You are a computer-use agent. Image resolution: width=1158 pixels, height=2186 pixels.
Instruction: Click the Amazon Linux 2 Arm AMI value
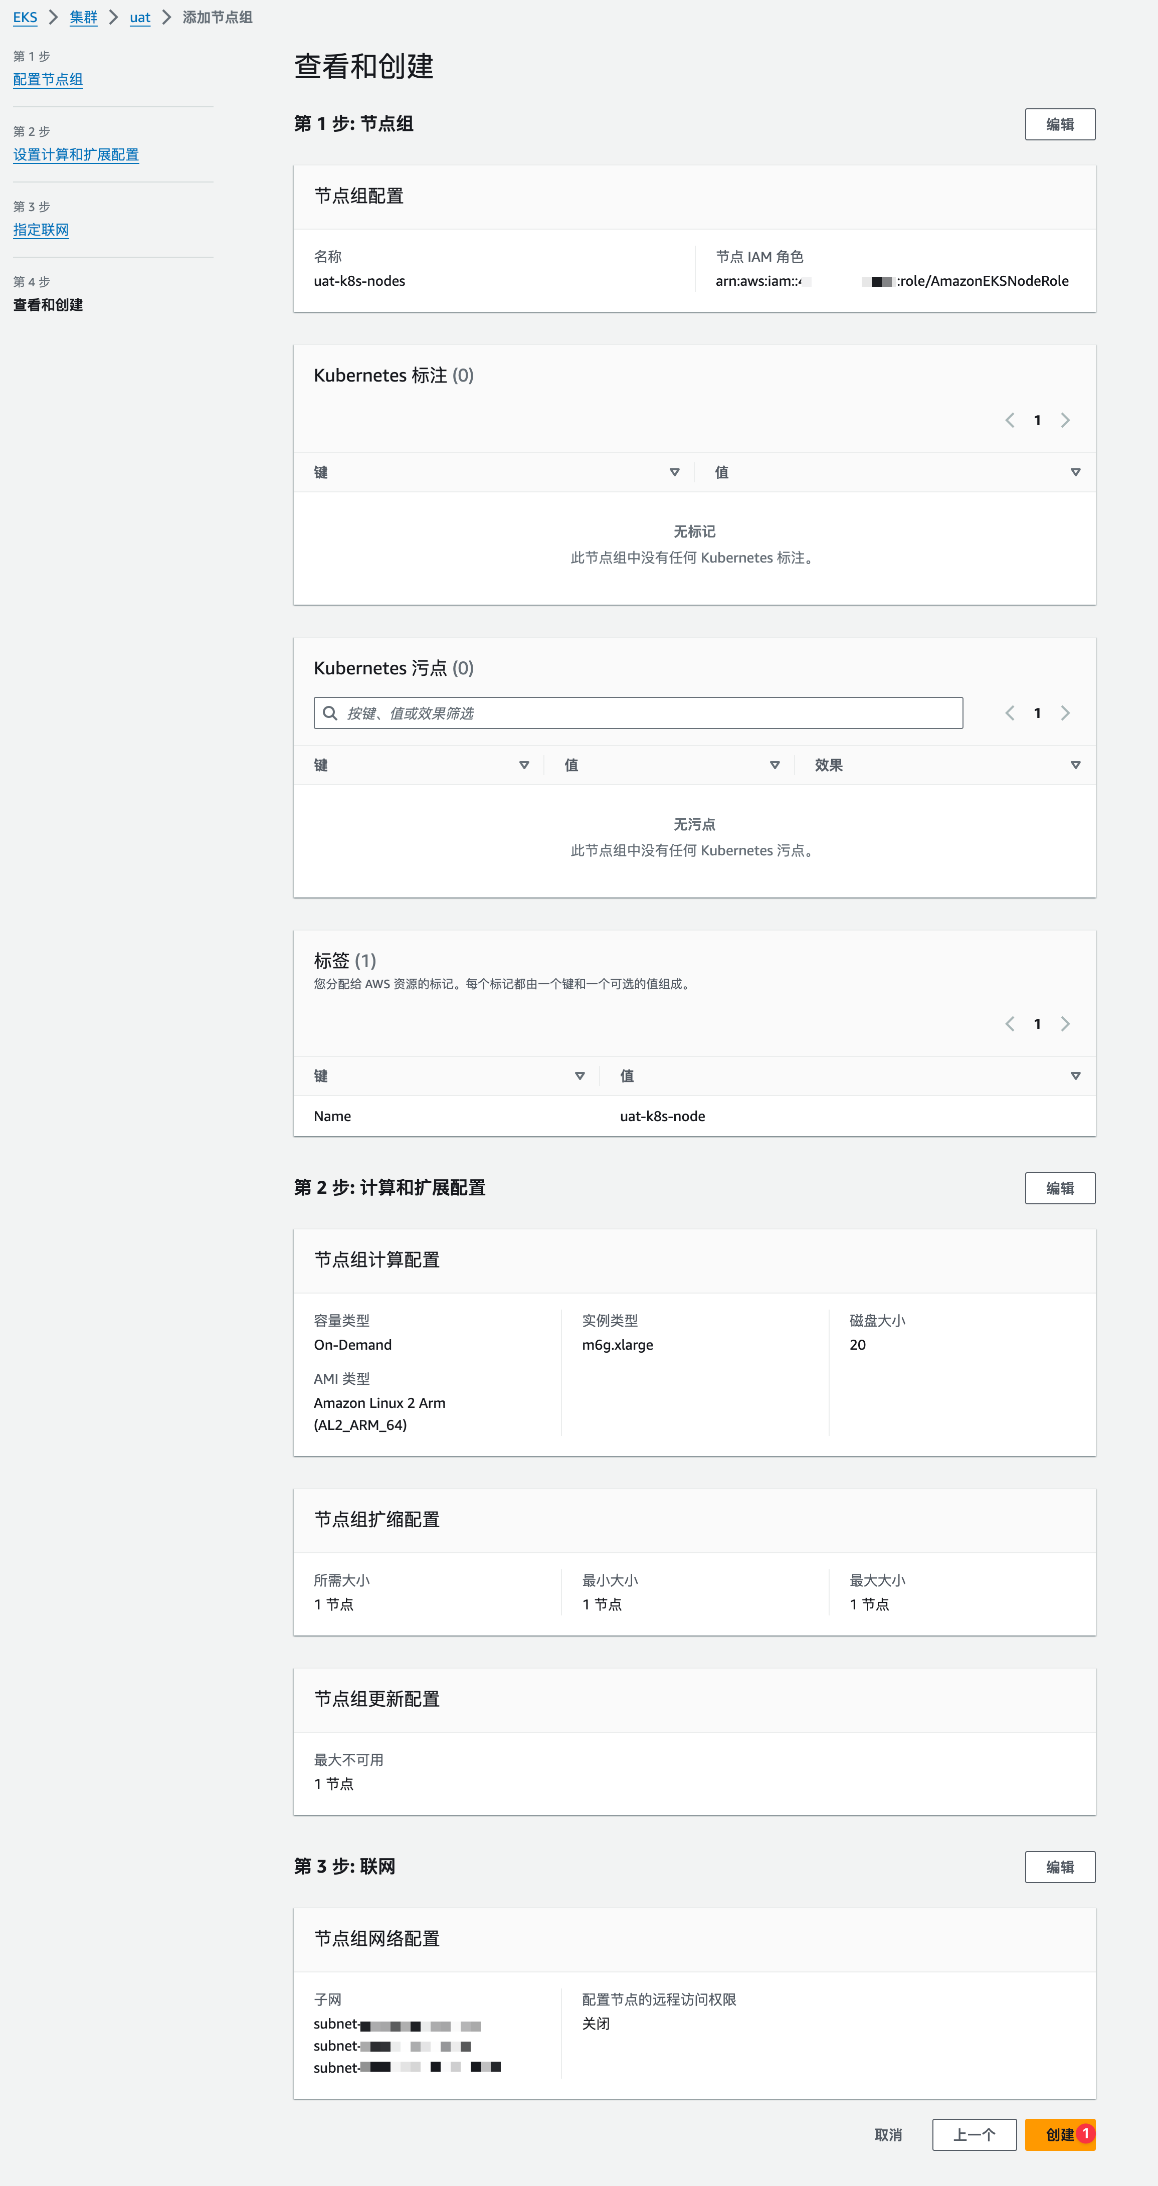coord(379,1414)
